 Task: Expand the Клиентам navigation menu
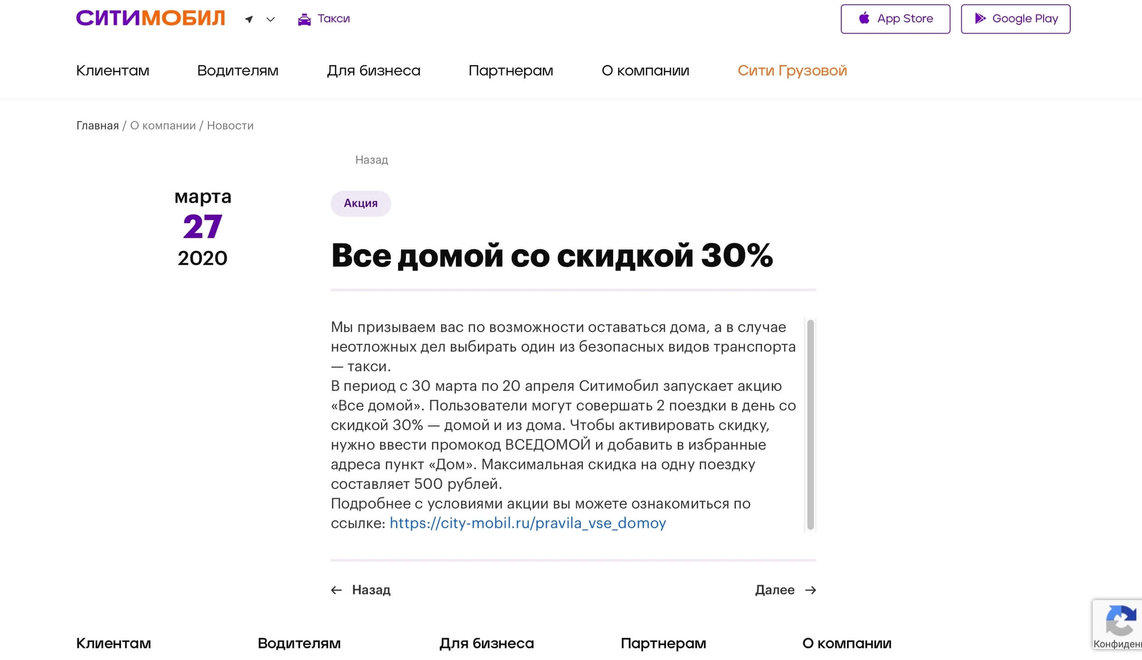[x=112, y=71]
